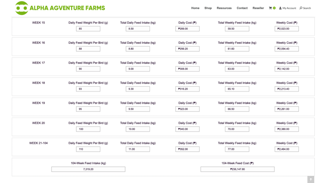Go to the Home menu item

[x=195, y=8]
